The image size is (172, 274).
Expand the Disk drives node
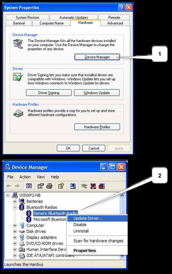(x=15, y=231)
